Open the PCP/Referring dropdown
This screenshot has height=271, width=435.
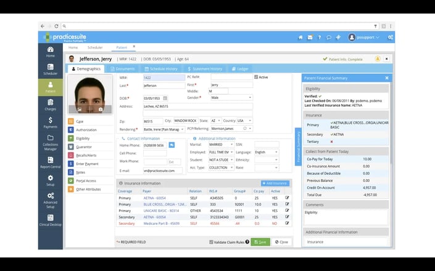click(231, 129)
